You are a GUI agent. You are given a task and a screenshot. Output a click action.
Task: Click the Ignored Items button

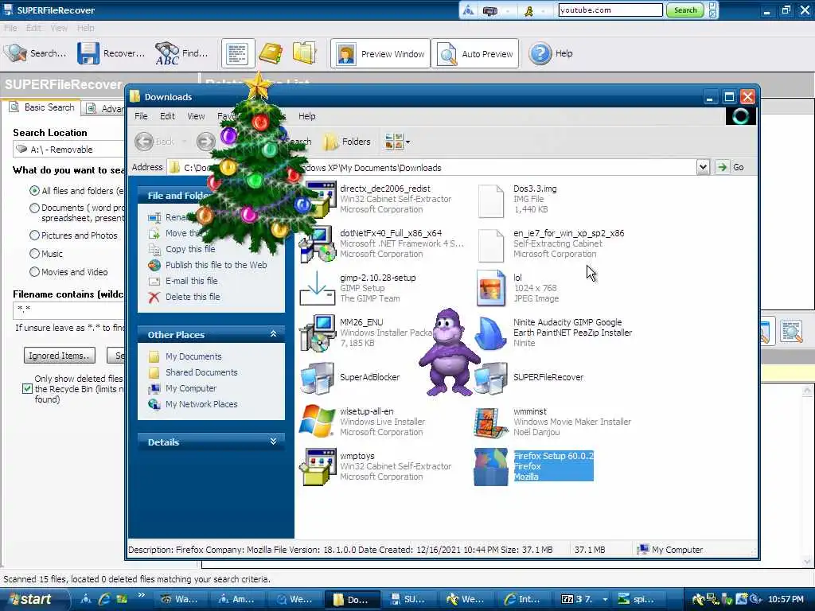click(x=59, y=356)
